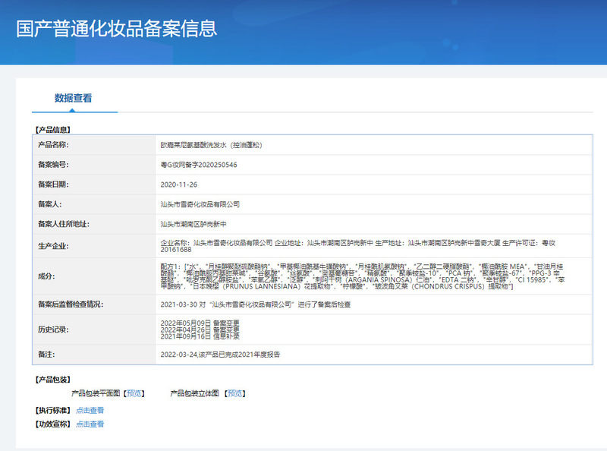Switch to the 数据查看 tab
Screen dimensions: 607x451
tap(74, 98)
